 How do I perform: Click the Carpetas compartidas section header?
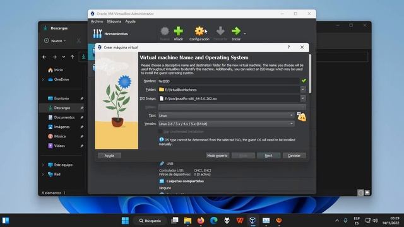(x=185, y=181)
